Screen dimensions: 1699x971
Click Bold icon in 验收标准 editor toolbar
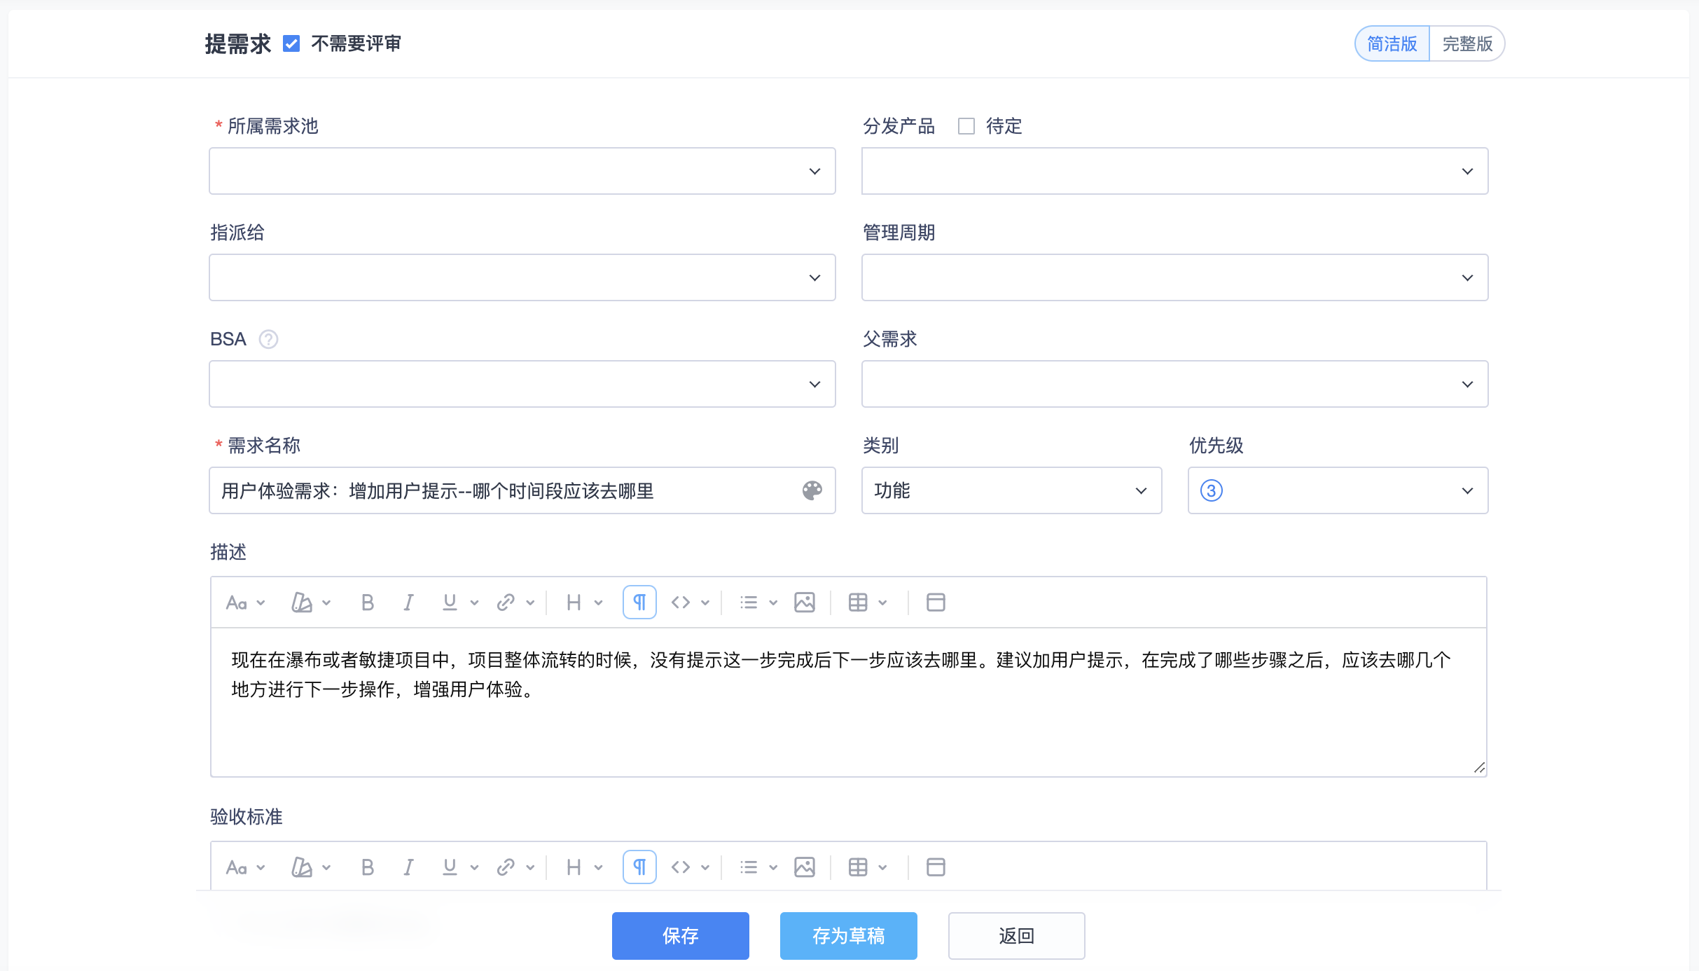pyautogui.click(x=367, y=867)
